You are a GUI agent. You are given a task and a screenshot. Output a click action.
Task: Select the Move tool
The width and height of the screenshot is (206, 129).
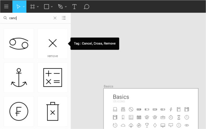click(18, 7)
